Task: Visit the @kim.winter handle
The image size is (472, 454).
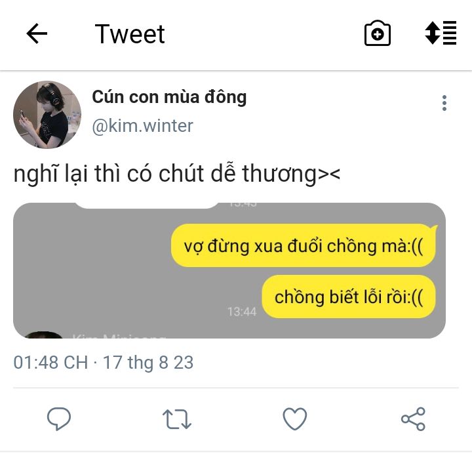Action: [x=142, y=125]
